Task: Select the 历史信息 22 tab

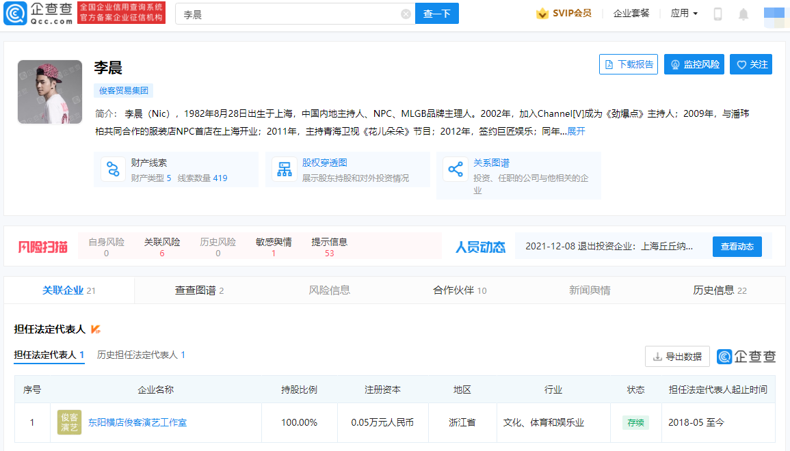Action: coord(720,290)
